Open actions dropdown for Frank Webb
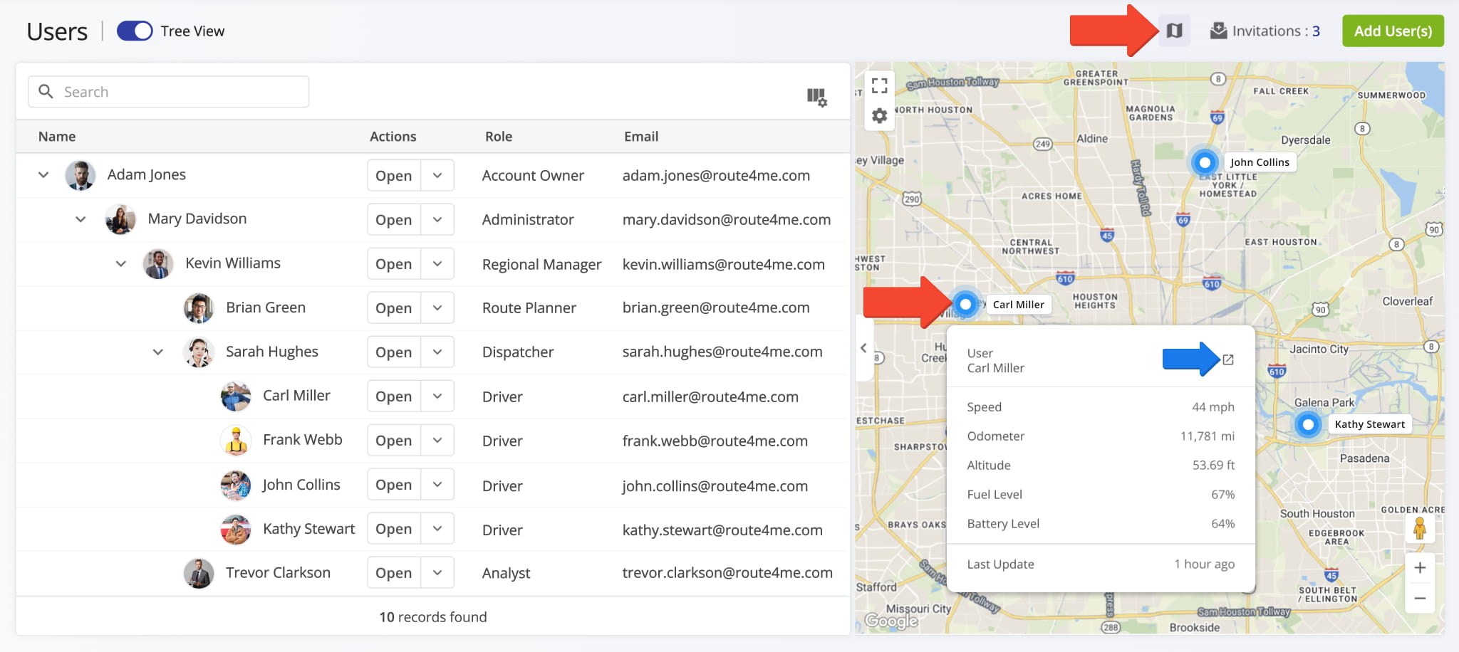Viewport: 1459px width, 652px height. pos(437,440)
